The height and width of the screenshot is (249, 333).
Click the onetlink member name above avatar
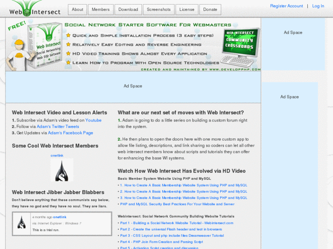[x=57, y=155]
